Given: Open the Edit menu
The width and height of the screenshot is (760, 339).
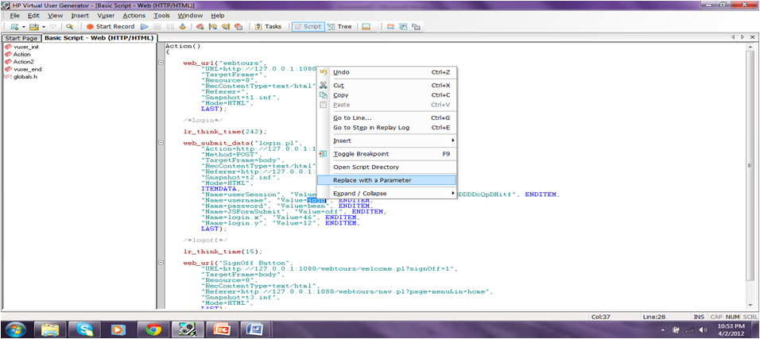Looking at the screenshot, I should coord(33,16).
